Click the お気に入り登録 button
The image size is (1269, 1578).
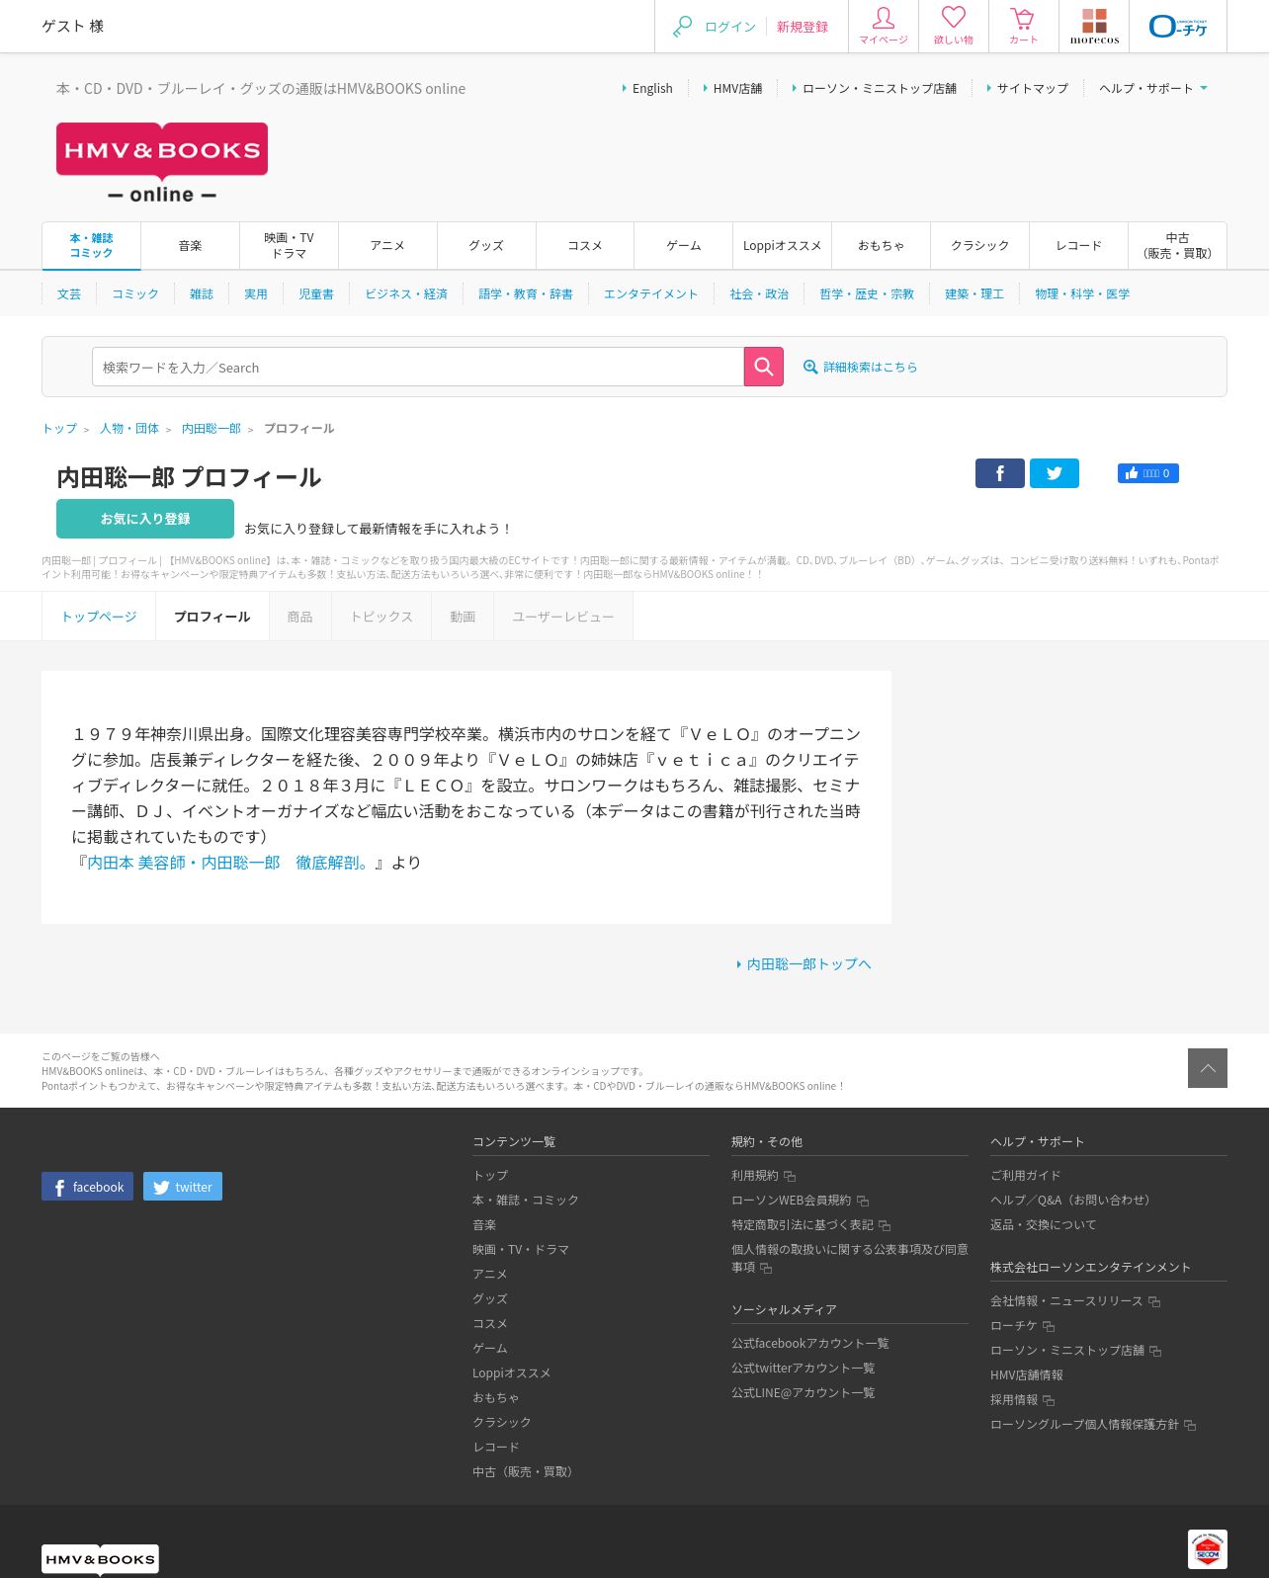tap(145, 519)
